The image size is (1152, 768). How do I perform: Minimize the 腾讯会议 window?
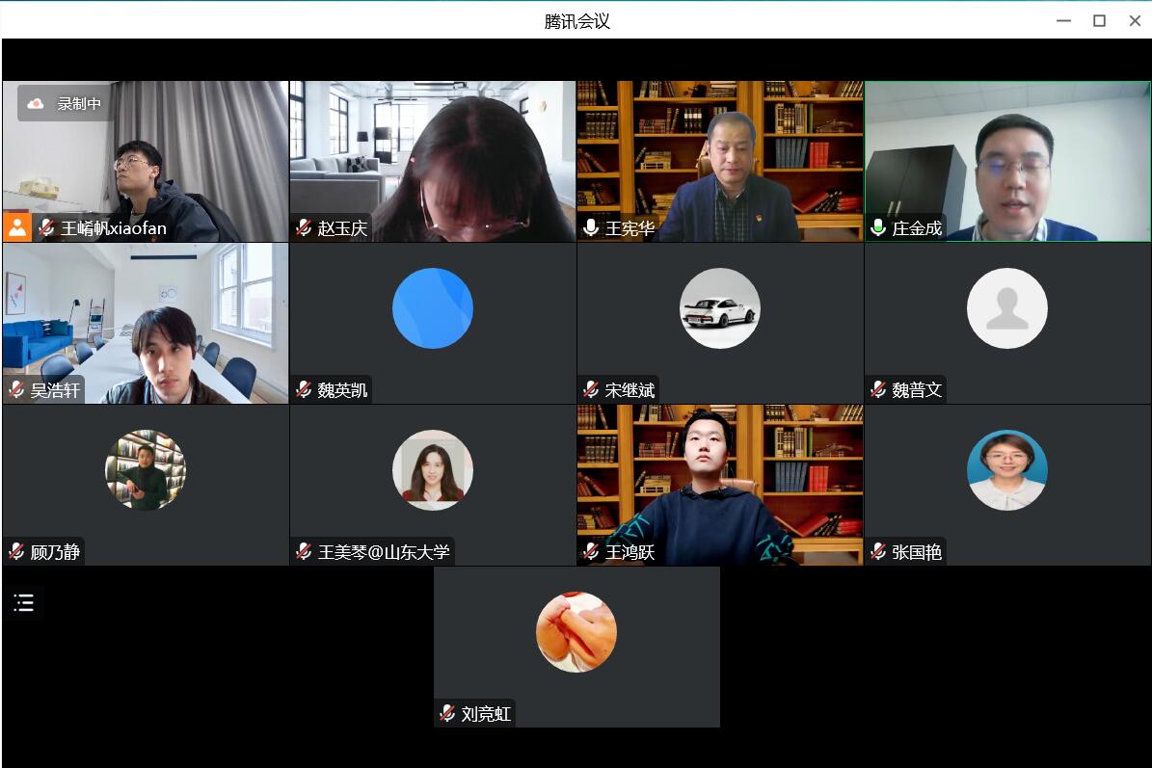[1063, 21]
